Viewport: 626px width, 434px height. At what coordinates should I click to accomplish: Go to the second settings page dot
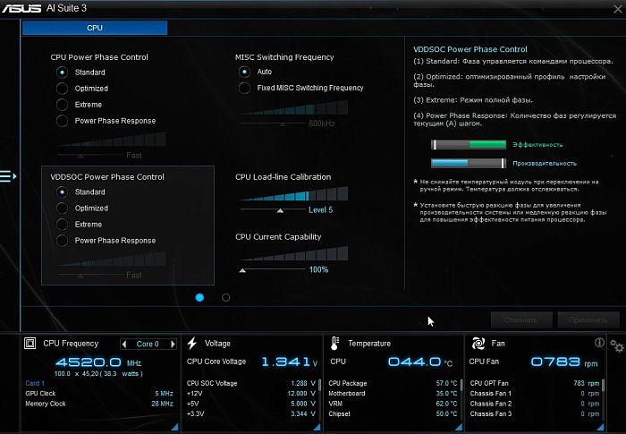(x=225, y=297)
